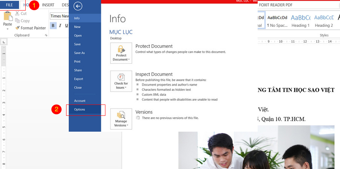Click the Cut scissors command

coord(21,14)
